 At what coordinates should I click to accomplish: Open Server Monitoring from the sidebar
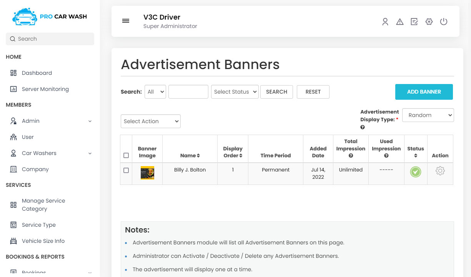click(45, 89)
